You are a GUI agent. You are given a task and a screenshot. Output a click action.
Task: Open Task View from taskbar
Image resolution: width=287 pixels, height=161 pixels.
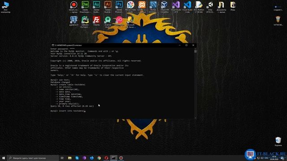tap(62, 158)
